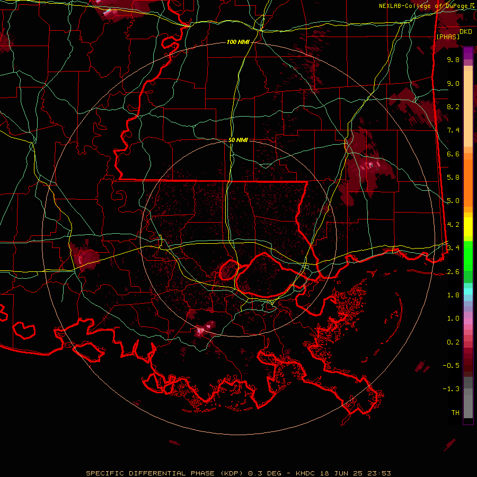Click the 9.0 legend value
This screenshot has width=477, height=477.
point(453,83)
